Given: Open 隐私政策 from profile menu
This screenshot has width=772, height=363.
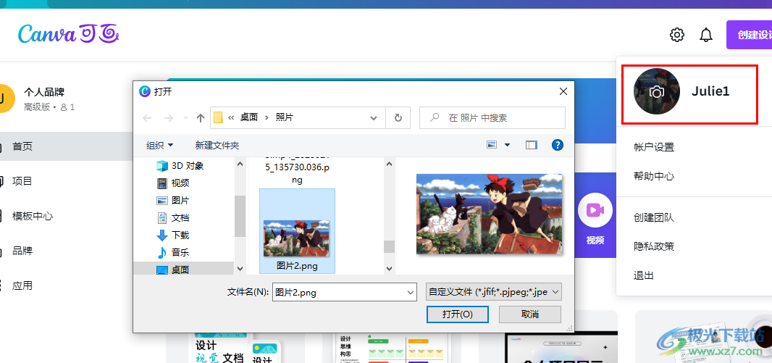Looking at the screenshot, I should (654, 246).
